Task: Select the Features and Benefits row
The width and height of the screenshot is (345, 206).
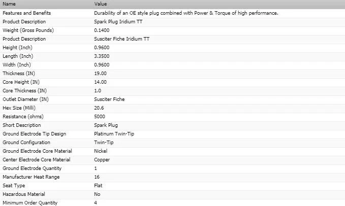Action: tap(173, 13)
